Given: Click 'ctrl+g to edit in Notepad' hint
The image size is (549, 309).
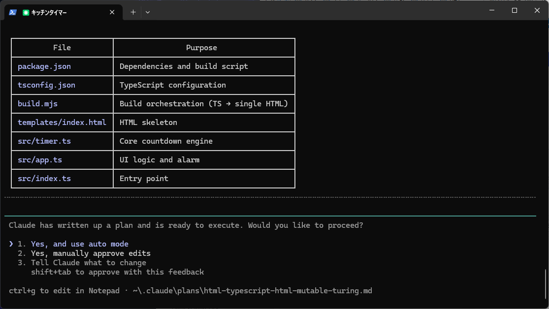Looking at the screenshot, I should tap(64, 291).
